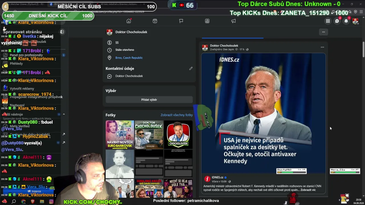Open Doktor Chocholoušek post author name
The height and width of the screenshot is (205, 365).
click(x=224, y=46)
